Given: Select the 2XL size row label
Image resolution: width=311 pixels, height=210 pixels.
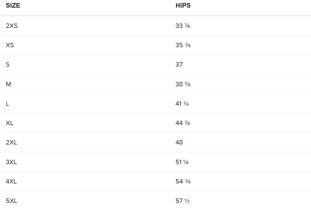Looking at the screenshot, I should pyautogui.click(x=11, y=143).
